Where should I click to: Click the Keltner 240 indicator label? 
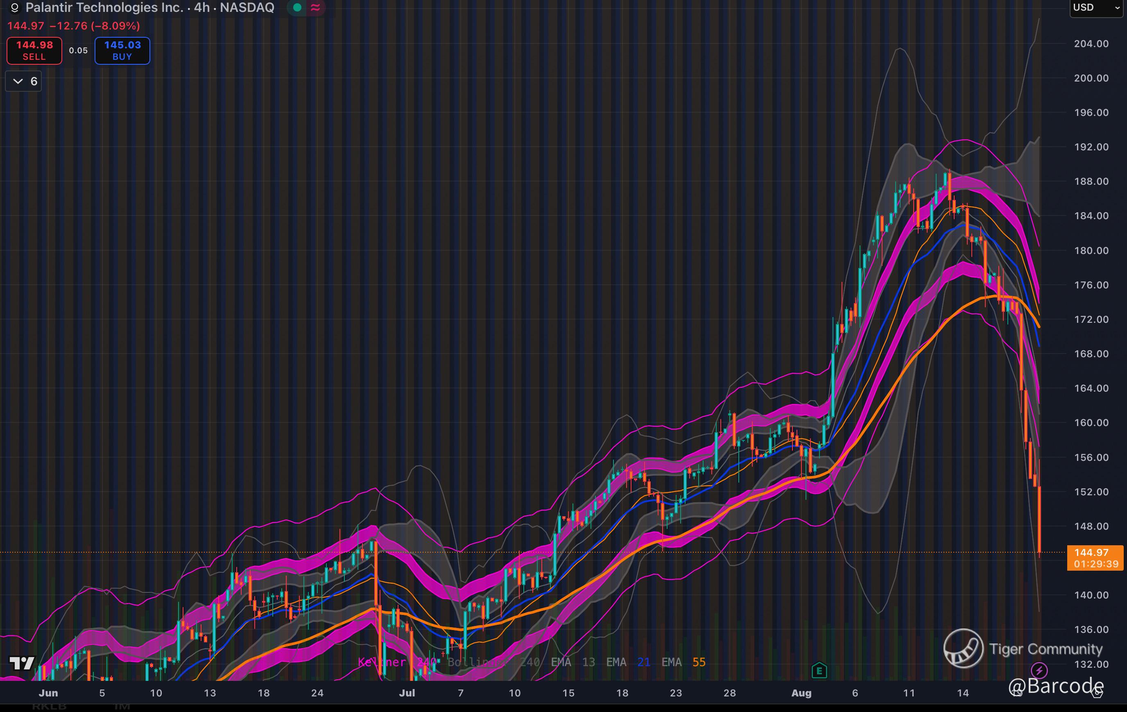[x=398, y=662]
